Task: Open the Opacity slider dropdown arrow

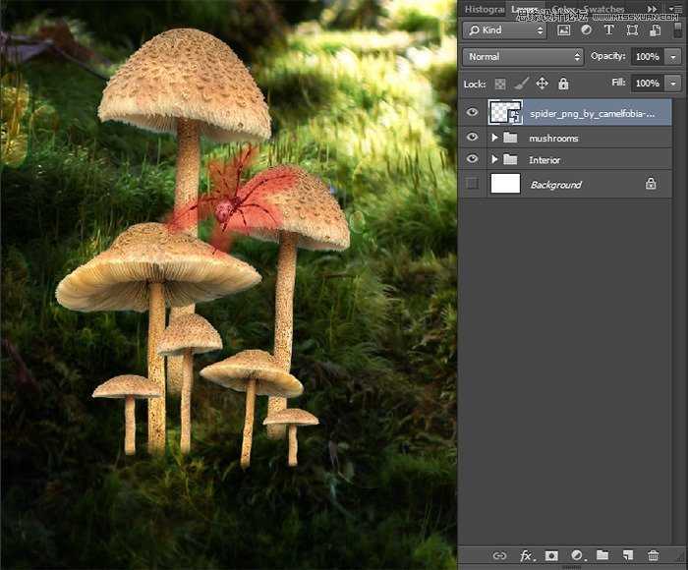Action: click(x=673, y=57)
